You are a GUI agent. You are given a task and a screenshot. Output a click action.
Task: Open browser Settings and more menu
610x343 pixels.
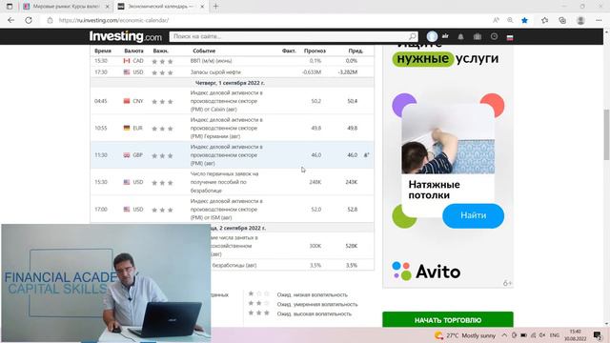click(x=599, y=20)
